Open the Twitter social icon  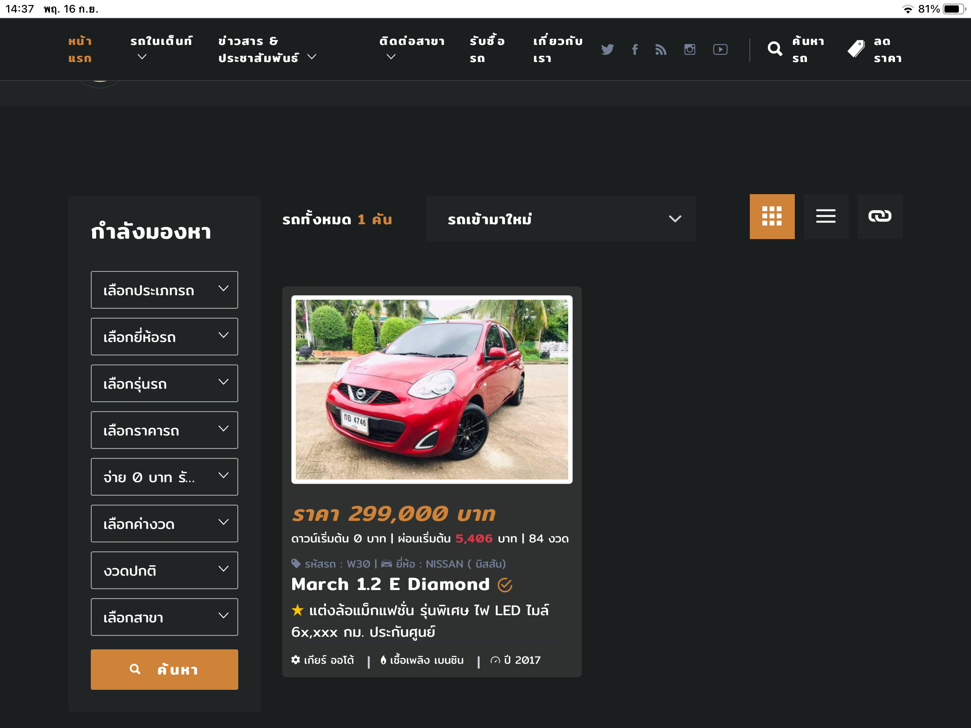(607, 49)
